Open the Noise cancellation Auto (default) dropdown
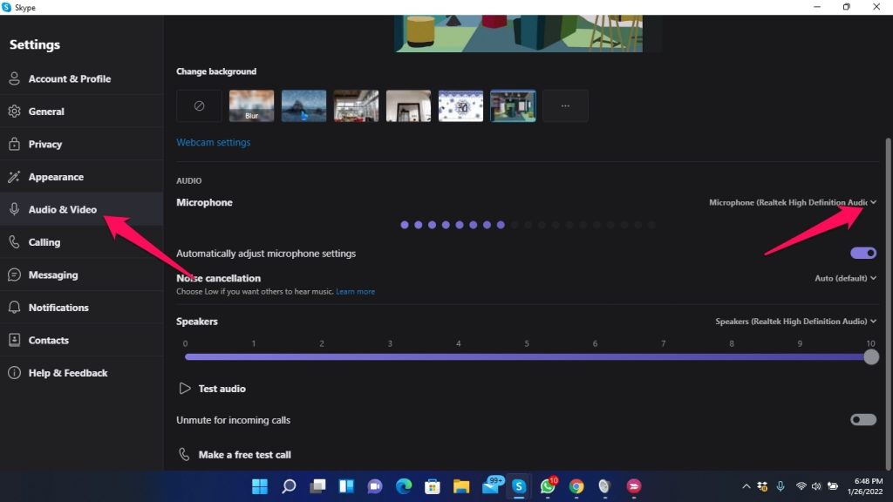This screenshot has width=893, height=502. [845, 279]
